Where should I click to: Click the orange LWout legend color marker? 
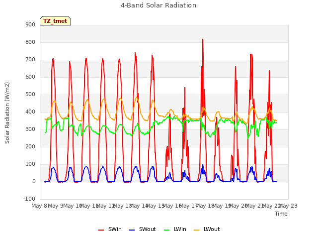pyautogui.click(x=197, y=230)
